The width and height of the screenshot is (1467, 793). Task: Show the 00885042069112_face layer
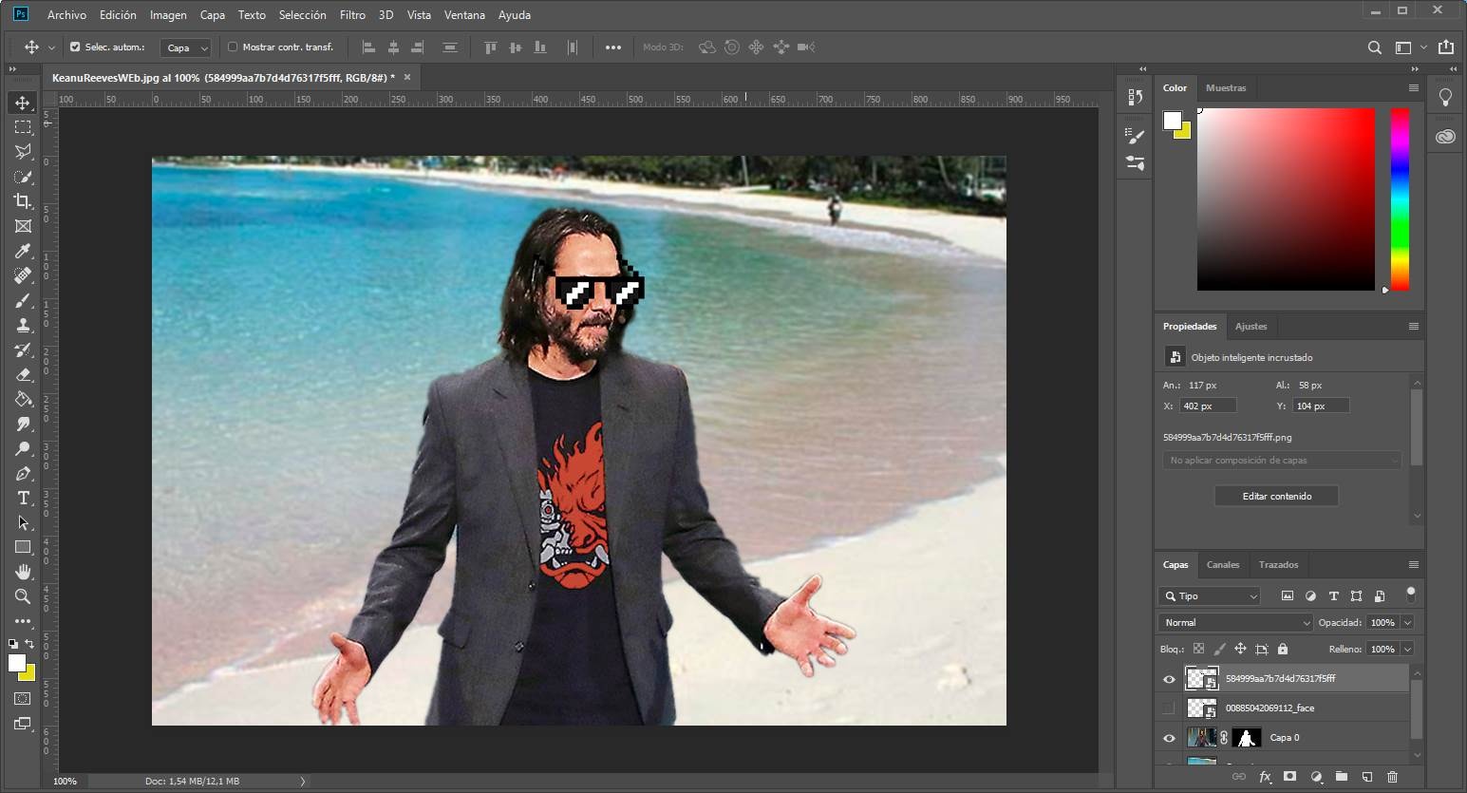(1169, 708)
